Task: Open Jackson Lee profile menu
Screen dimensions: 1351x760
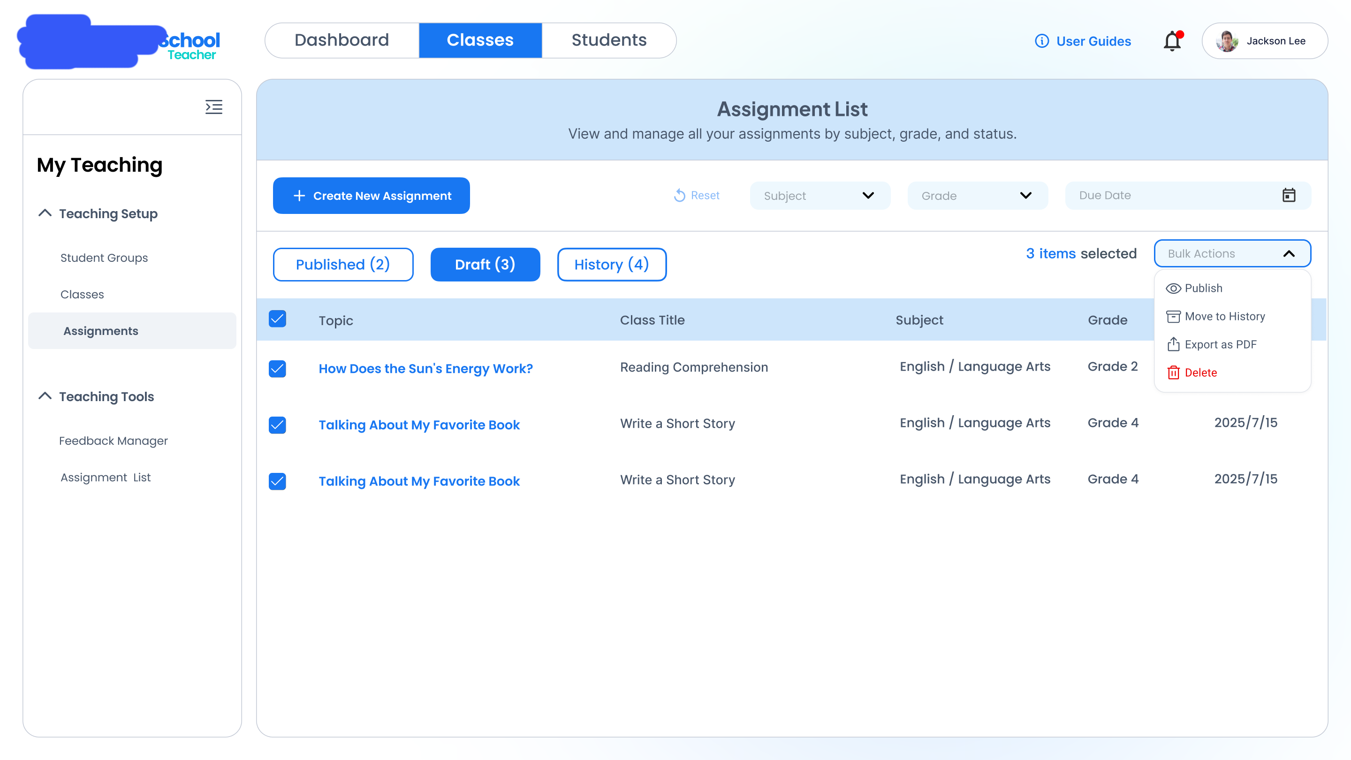Action: click(1265, 40)
